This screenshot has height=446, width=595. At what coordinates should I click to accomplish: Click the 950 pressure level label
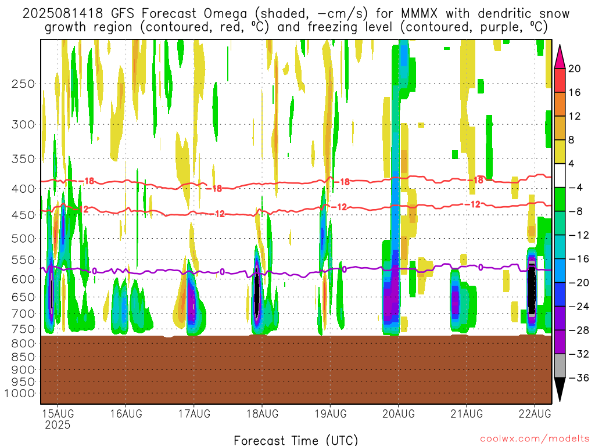[x=23, y=382]
